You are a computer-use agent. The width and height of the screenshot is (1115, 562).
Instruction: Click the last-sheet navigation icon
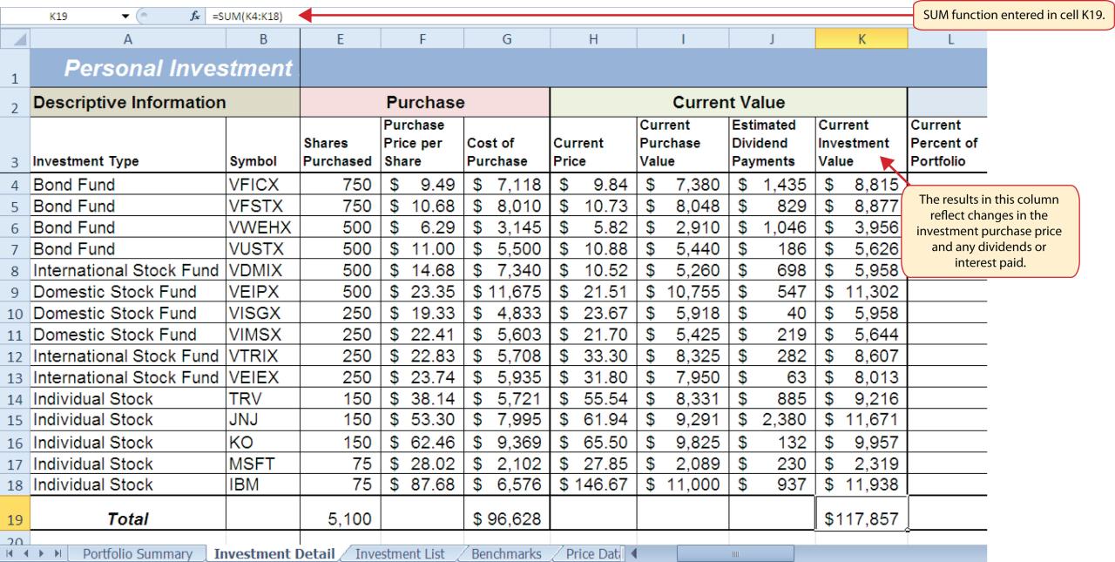(x=59, y=552)
